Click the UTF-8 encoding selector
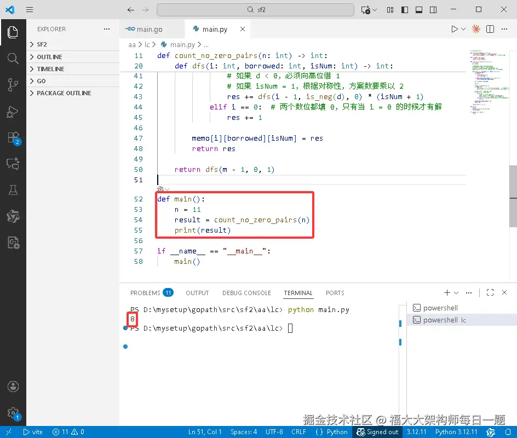This screenshot has height=438, width=517. click(x=274, y=432)
